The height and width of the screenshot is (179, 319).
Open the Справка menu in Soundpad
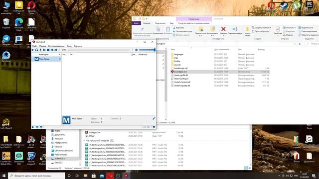tap(78, 46)
